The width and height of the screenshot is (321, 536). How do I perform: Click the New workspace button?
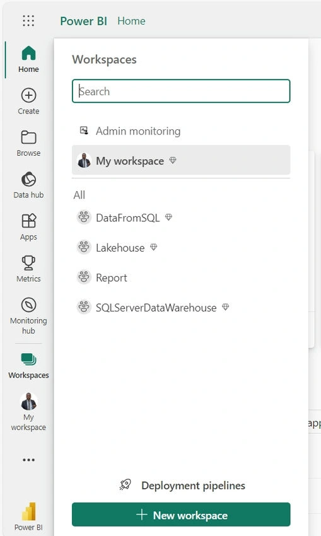(x=181, y=515)
